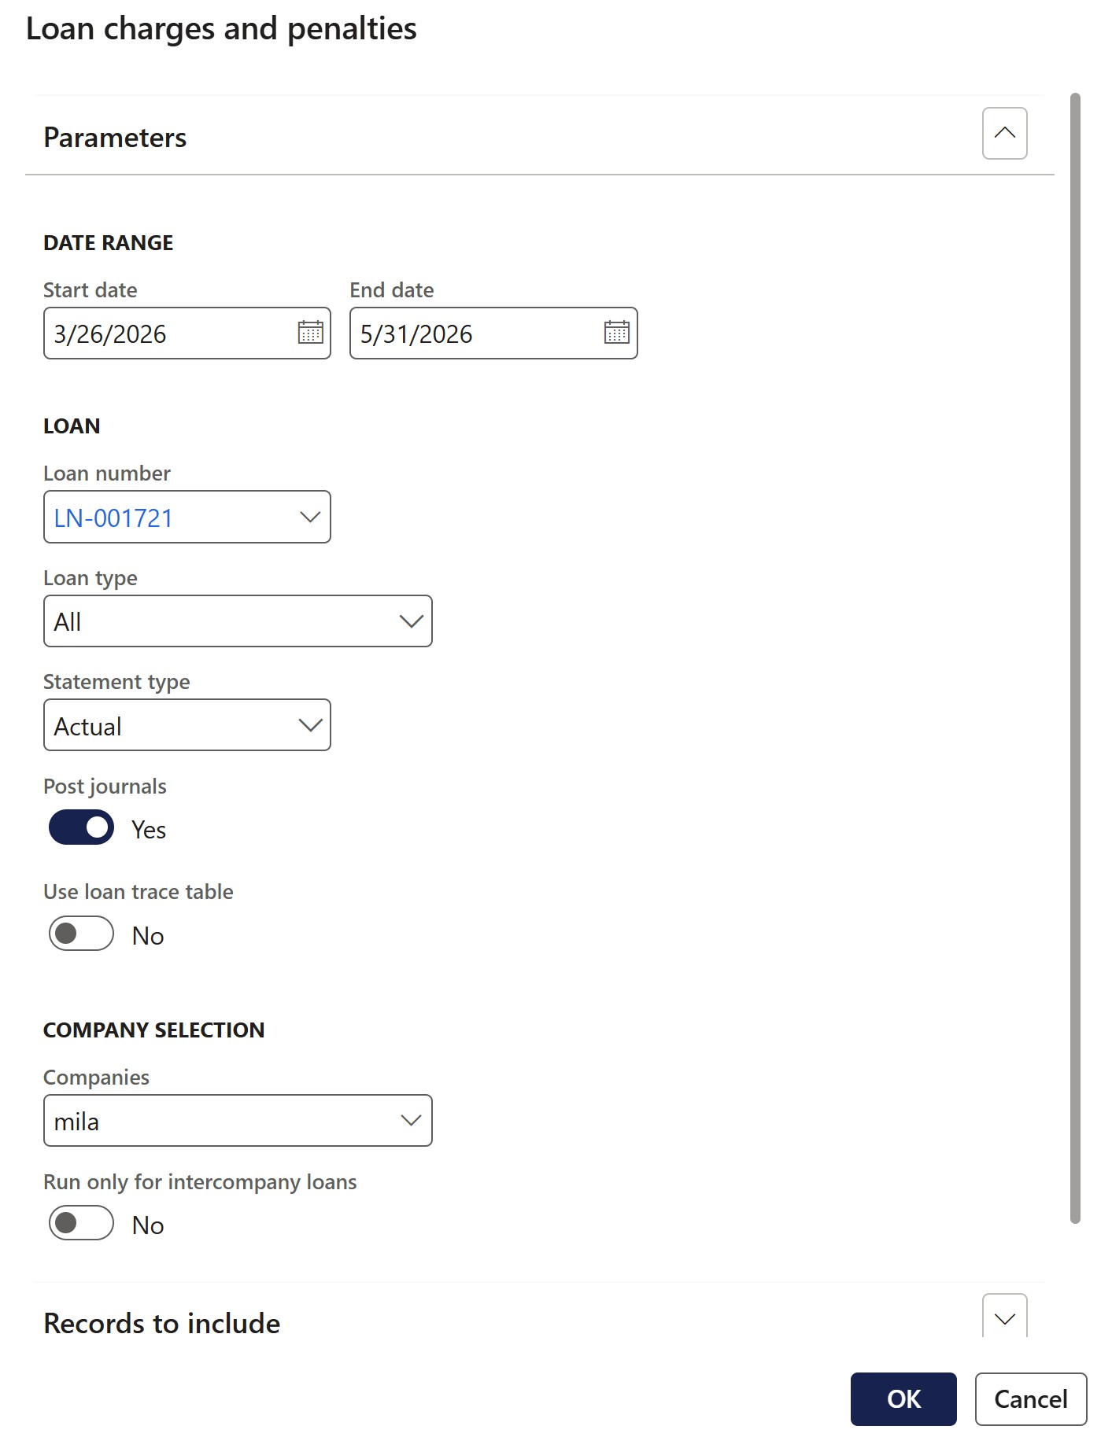Click the LOAN group label
Viewport: 1112px width, 1448px height.
coord(72,426)
